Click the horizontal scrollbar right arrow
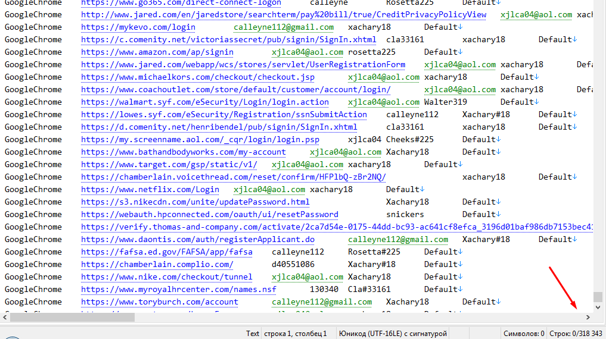The image size is (606, 339). point(588,318)
